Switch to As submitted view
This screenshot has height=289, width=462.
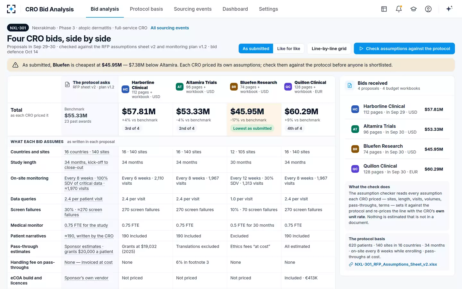(256, 48)
